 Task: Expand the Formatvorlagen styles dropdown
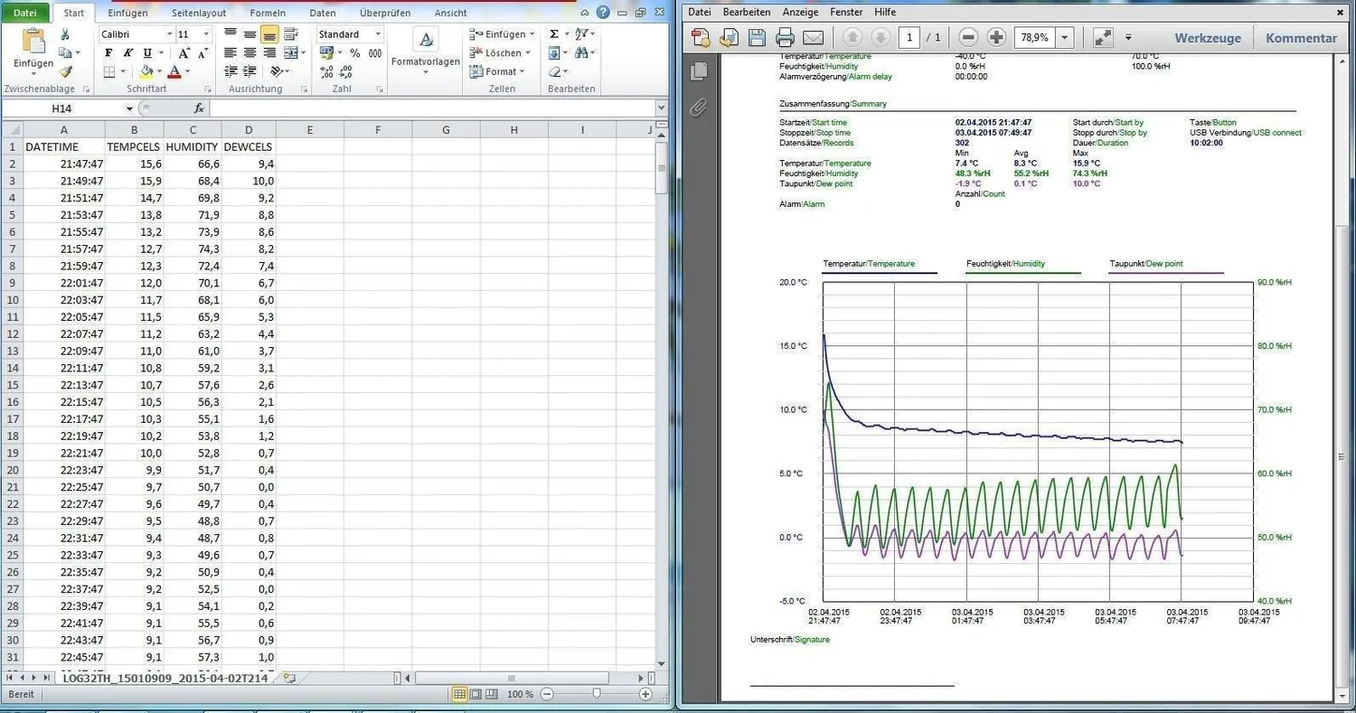[425, 72]
